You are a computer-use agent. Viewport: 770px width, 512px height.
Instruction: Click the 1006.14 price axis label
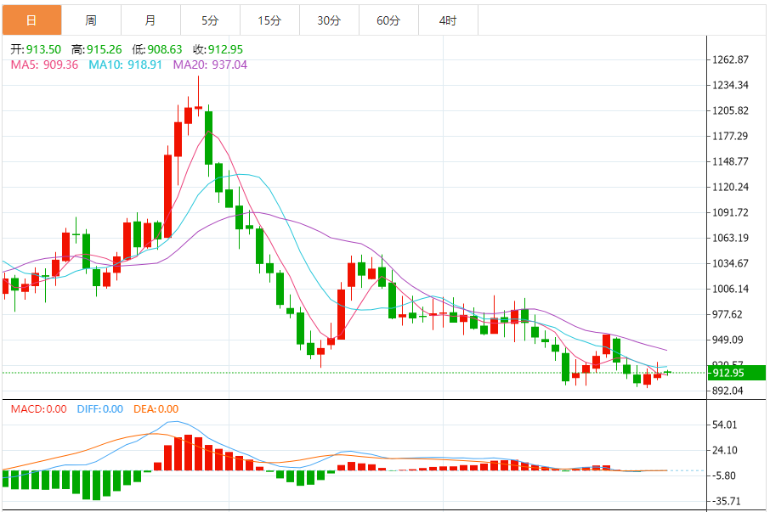(731, 290)
